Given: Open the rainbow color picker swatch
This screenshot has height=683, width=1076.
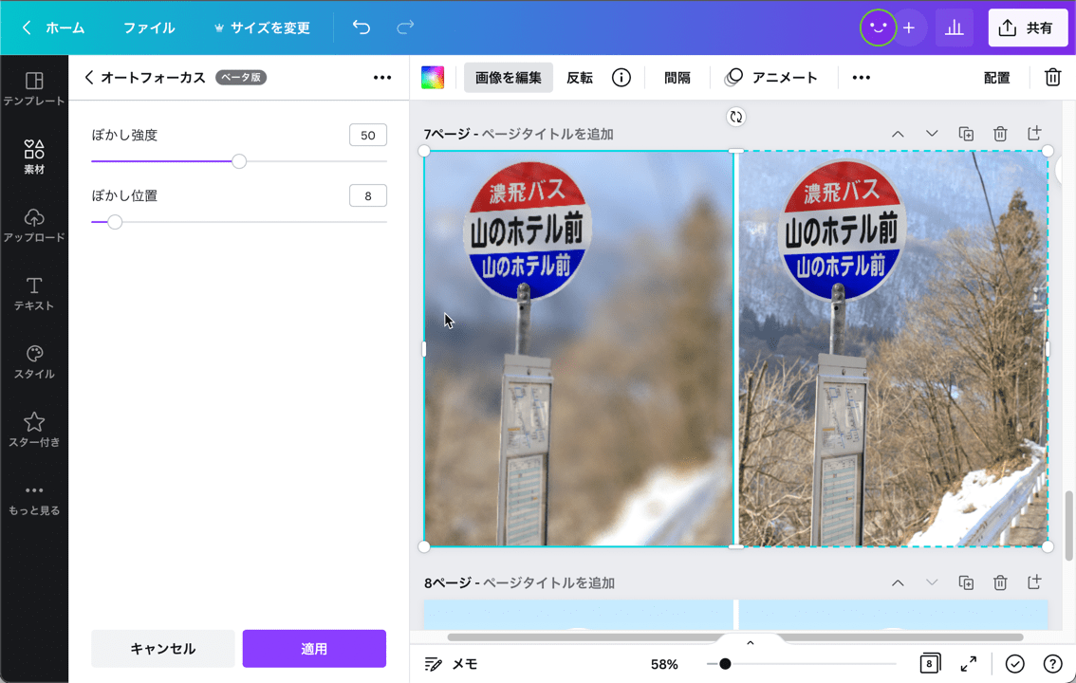Looking at the screenshot, I should (x=433, y=78).
